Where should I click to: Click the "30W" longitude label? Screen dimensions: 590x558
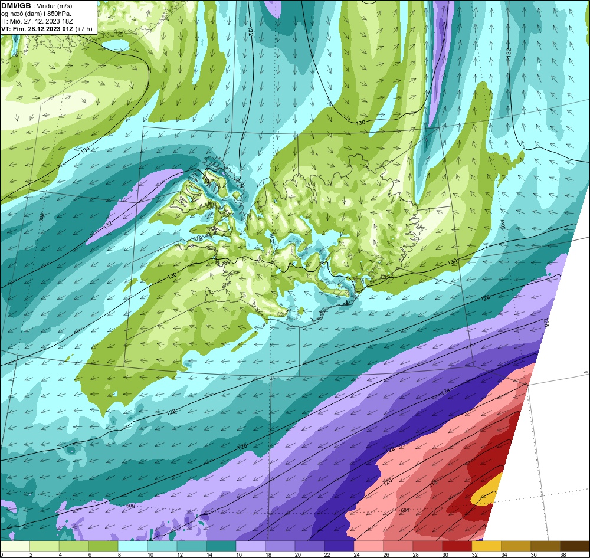[x=41, y=216]
